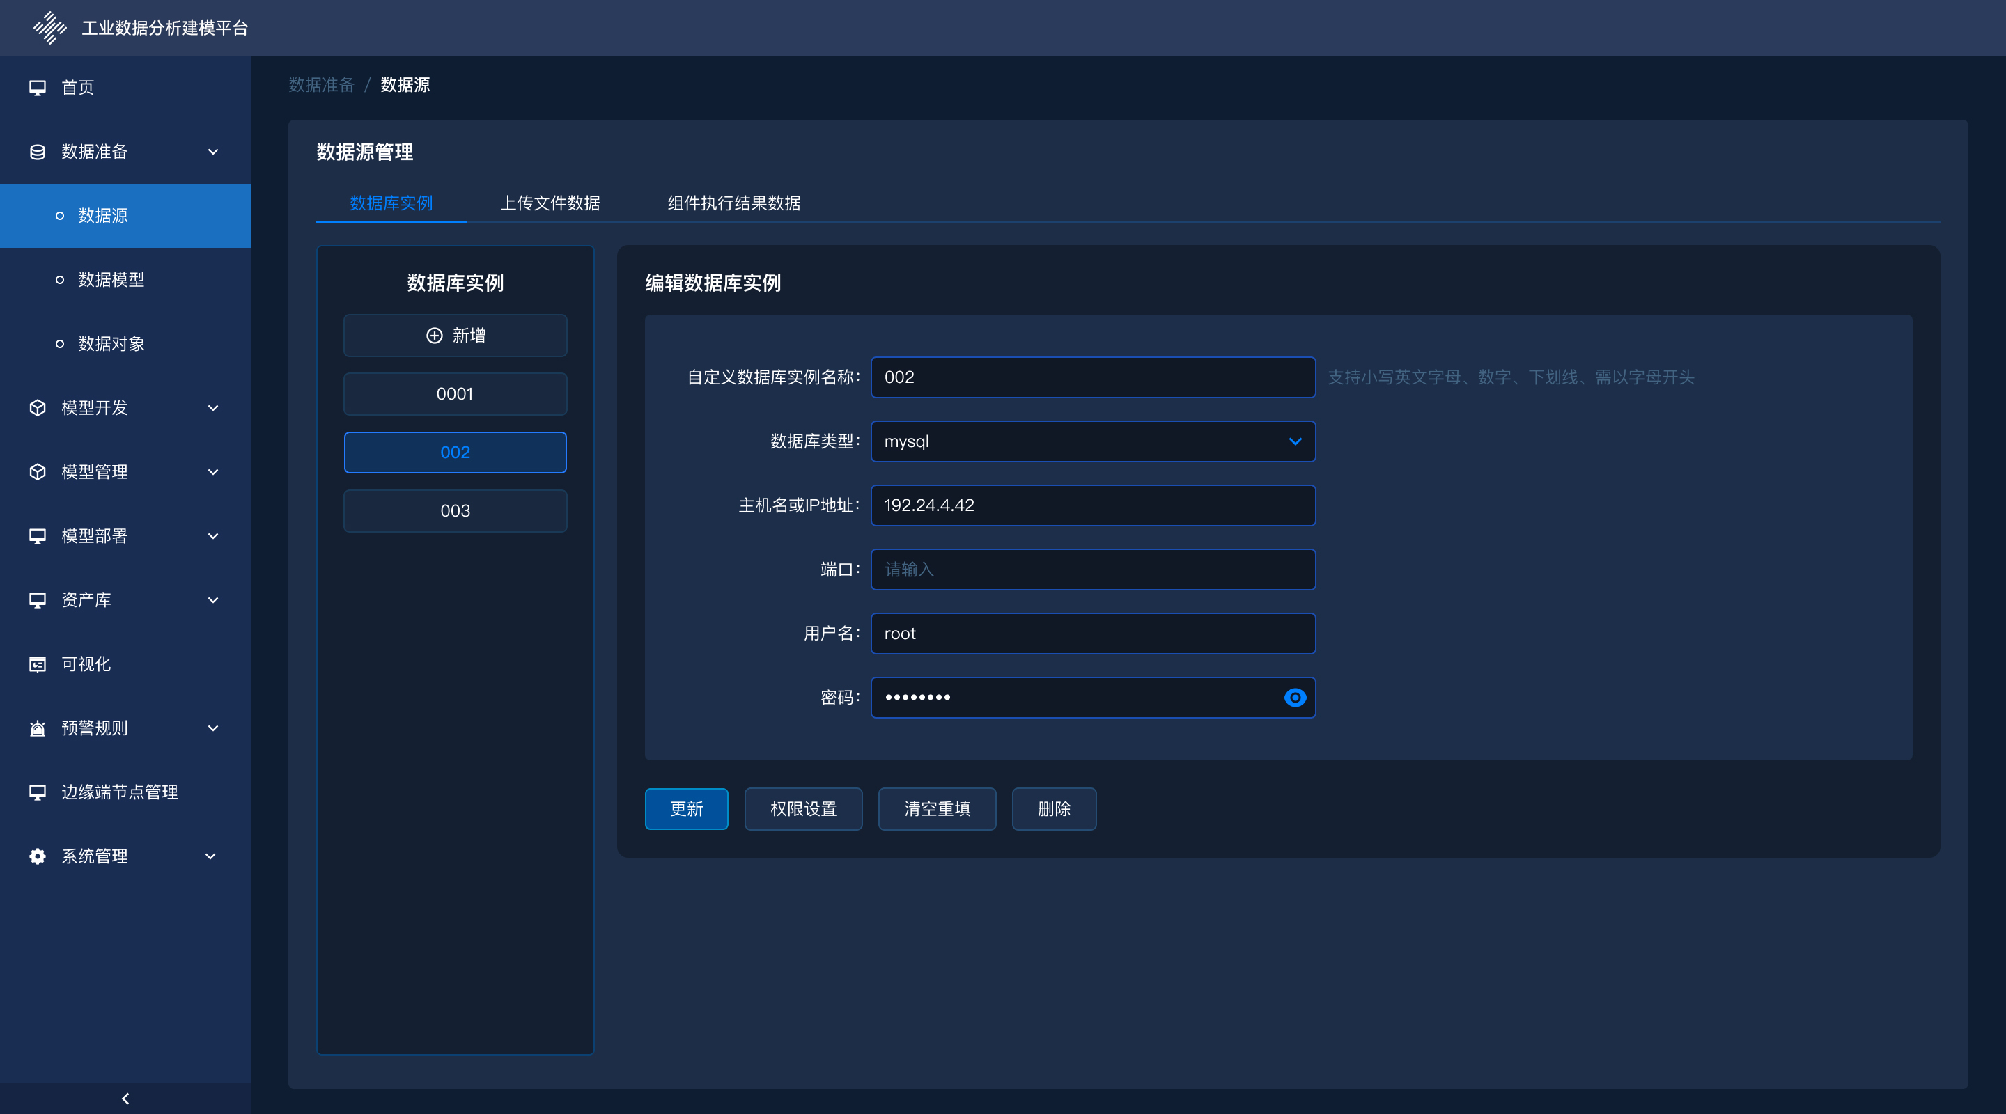The width and height of the screenshot is (2006, 1114).
Task: Expand the 系统管理 menu chevron
Action: pyautogui.click(x=210, y=856)
